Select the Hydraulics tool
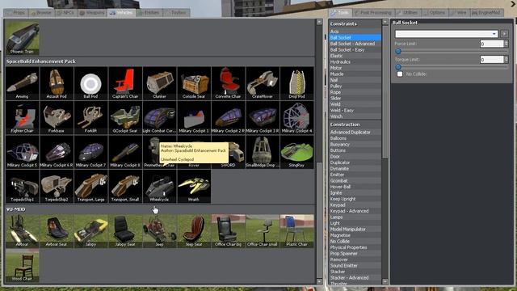This screenshot has height=291, width=517. [x=355, y=61]
